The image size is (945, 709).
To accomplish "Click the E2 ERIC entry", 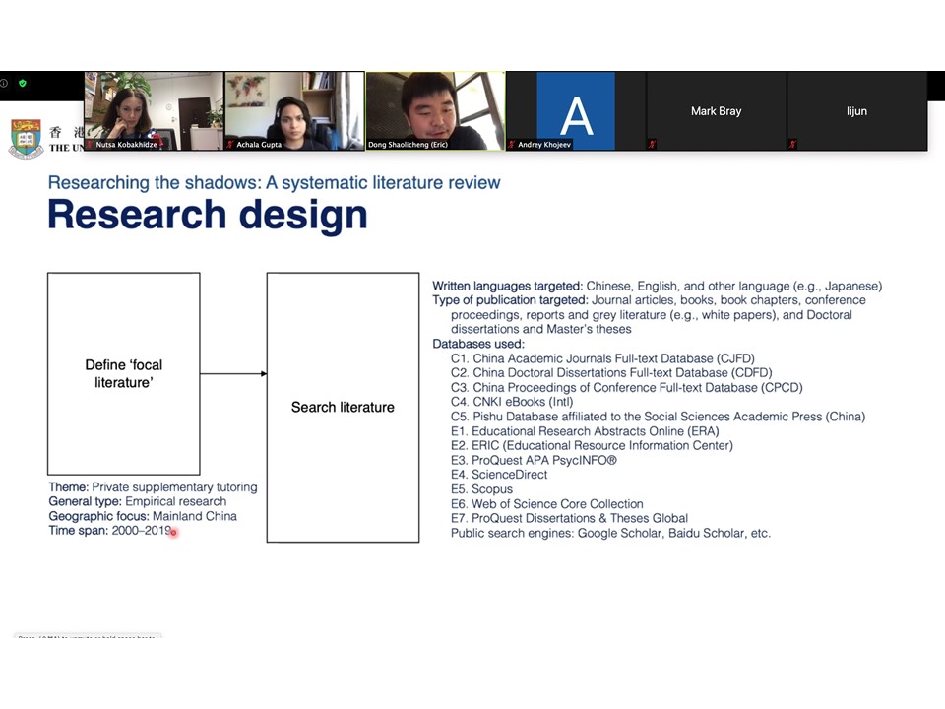I will click(592, 445).
